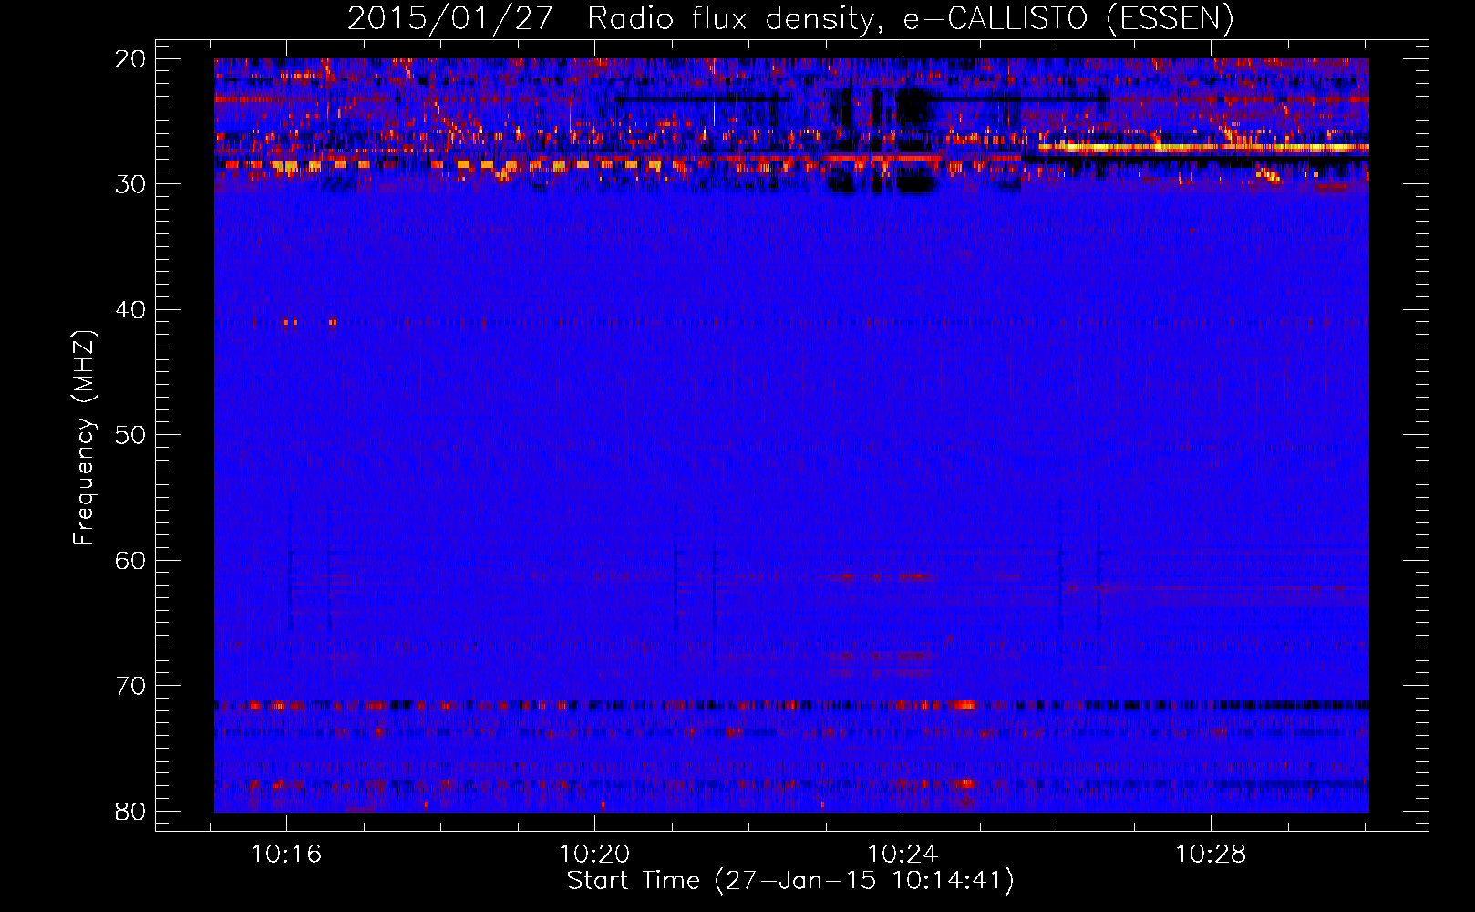This screenshot has height=912, width=1475.
Task: Click the '10:28' time tick label
Action: click(x=1211, y=855)
